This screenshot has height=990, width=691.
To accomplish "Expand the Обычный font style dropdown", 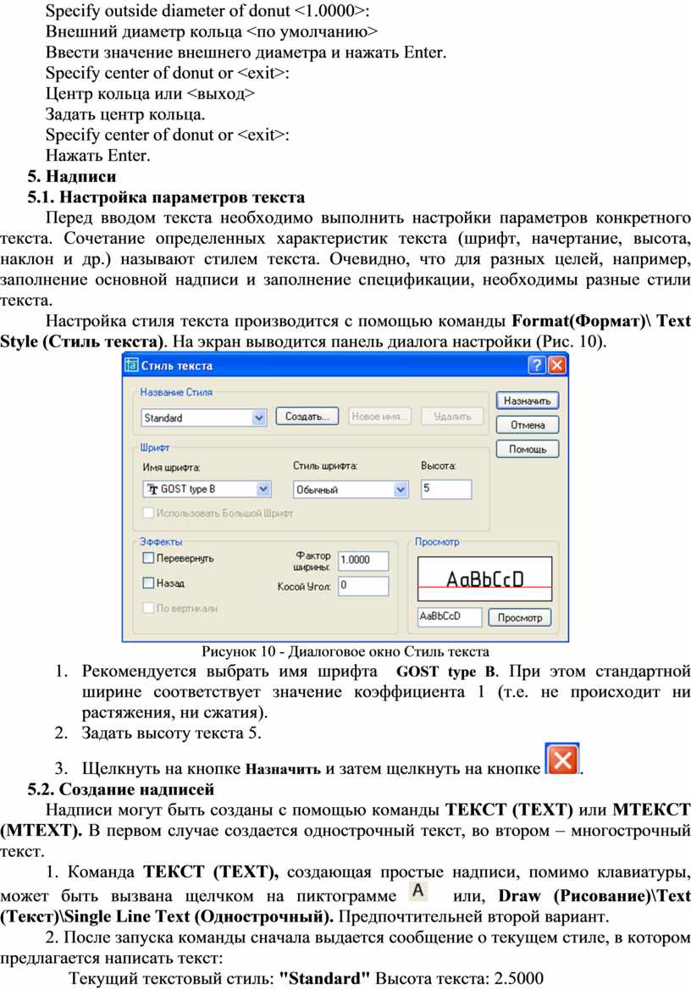I will [401, 489].
